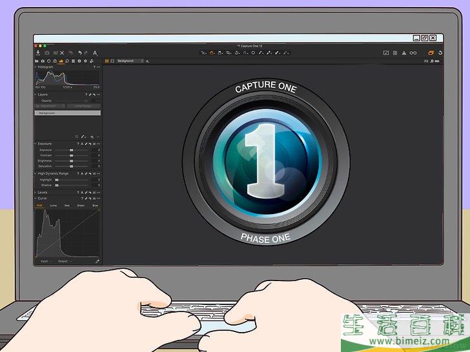This screenshot has height=352, width=470.
Task: Select the Red curve tab
Action: coord(67,206)
